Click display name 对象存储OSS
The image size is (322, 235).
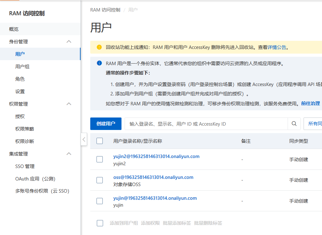point(127,185)
